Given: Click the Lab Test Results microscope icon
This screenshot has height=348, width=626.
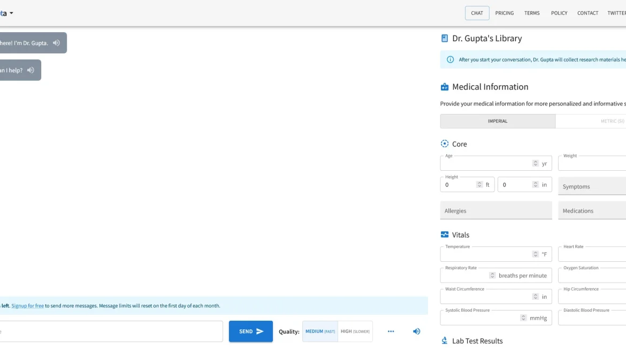Looking at the screenshot, I should click(x=444, y=341).
